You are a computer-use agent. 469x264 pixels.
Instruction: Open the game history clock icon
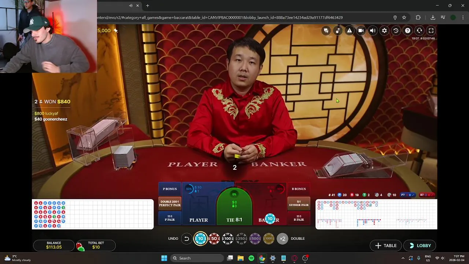click(x=396, y=31)
